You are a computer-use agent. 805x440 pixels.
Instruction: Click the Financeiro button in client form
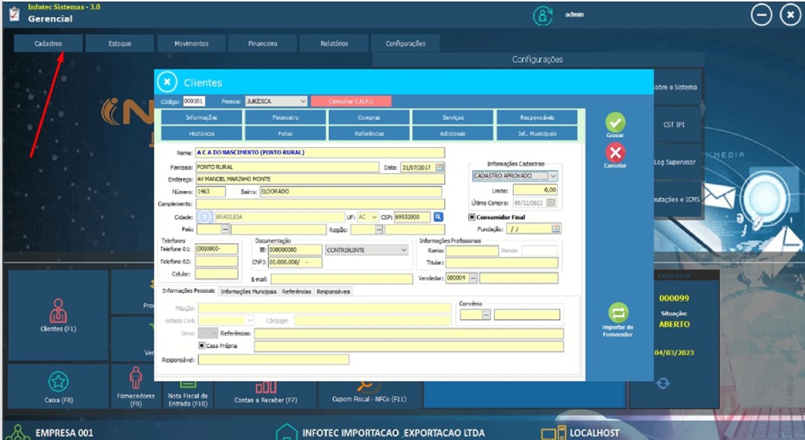point(285,117)
